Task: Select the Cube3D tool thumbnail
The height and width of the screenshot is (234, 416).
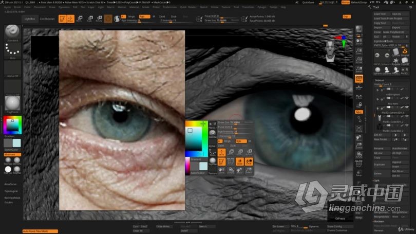Action: click(x=405, y=61)
